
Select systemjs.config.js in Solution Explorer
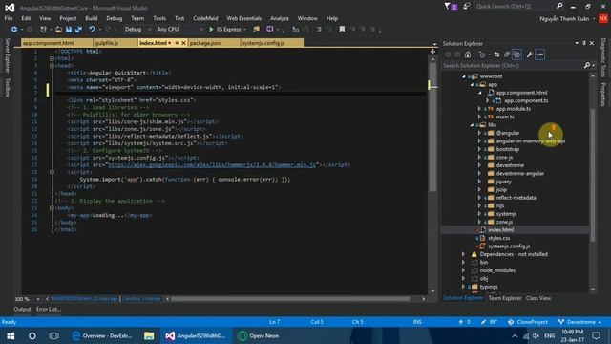(509, 247)
